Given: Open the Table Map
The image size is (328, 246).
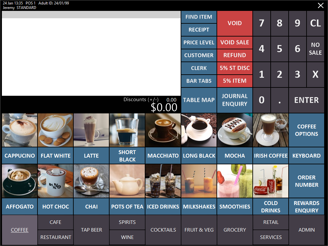Looking at the screenshot, I should (x=199, y=100).
